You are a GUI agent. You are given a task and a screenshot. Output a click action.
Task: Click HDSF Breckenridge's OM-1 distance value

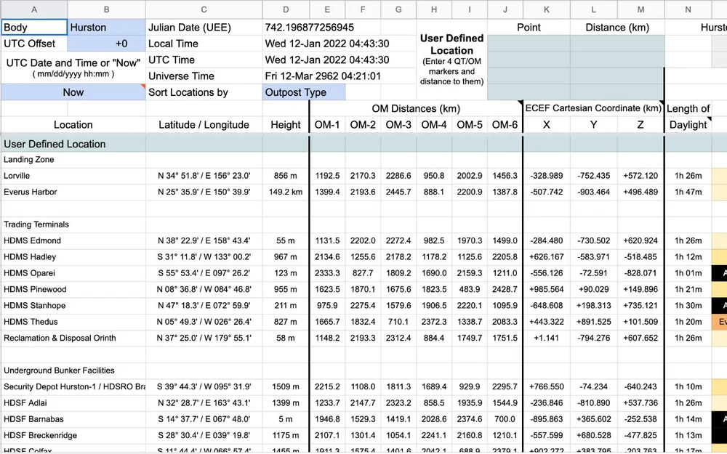(327, 435)
